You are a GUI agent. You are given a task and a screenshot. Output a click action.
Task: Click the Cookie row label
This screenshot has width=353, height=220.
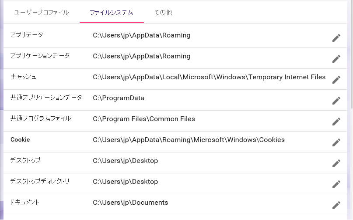[x=20, y=139]
